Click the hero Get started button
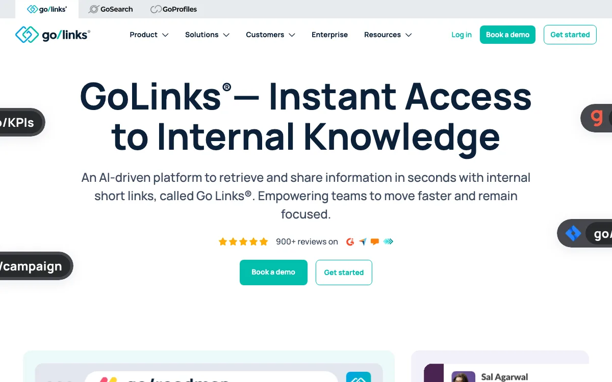612x382 pixels. point(344,272)
